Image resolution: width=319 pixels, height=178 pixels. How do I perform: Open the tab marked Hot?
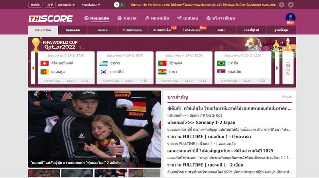(x=162, y=30)
